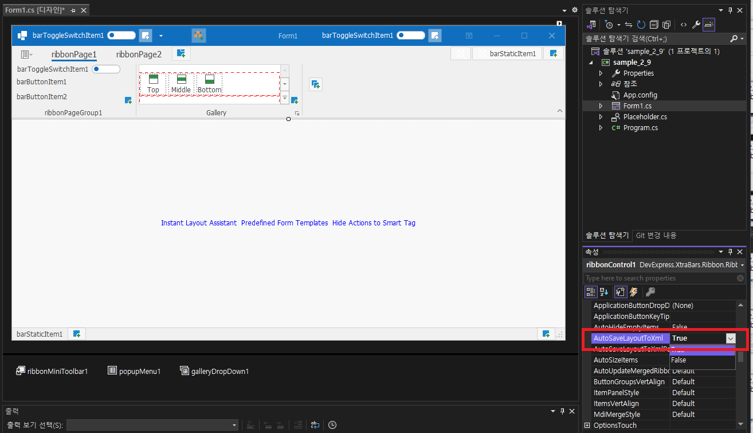The image size is (753, 433).
Task: Switch properties to alphabetical sort order
Action: tap(604, 292)
